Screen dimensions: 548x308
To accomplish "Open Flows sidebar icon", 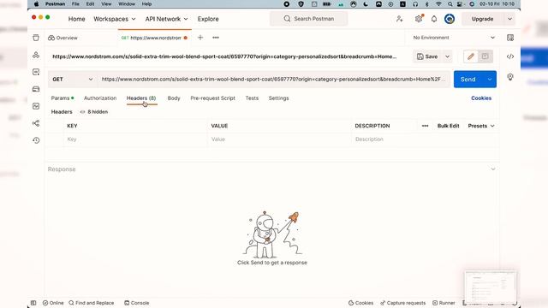I will [36, 123].
